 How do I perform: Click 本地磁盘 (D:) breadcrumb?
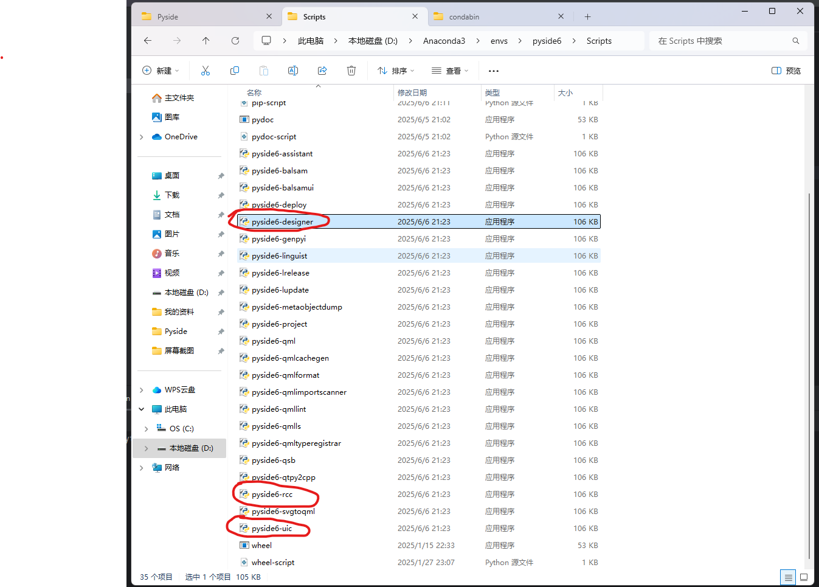click(x=373, y=41)
